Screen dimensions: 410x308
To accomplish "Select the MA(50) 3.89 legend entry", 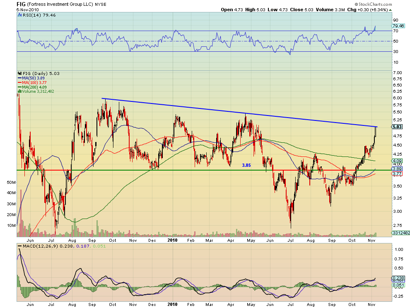I will click(x=31, y=78).
